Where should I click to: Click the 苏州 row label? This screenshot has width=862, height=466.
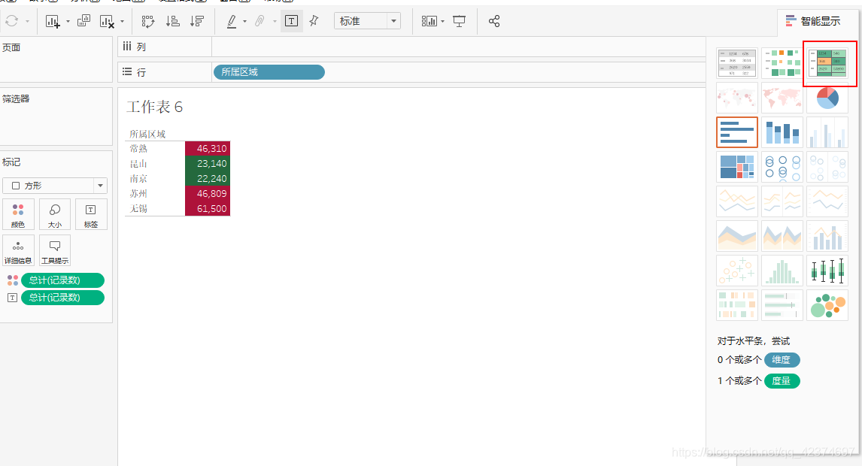pos(138,193)
